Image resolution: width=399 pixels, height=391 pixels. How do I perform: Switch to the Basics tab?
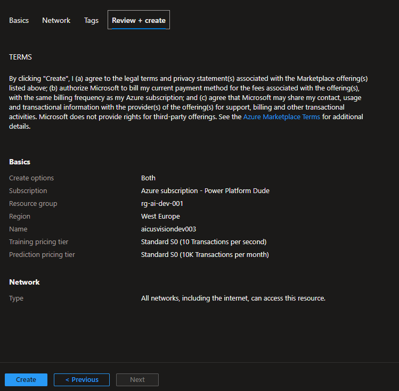19,20
